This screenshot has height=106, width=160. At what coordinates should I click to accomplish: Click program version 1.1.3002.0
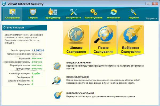38,50
